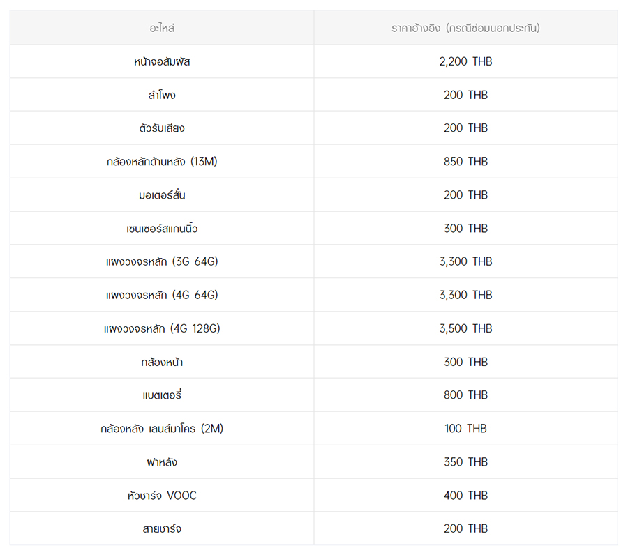Click the 2,200 THB price cell
Viewport: 628px width, 557px height.
click(x=465, y=61)
